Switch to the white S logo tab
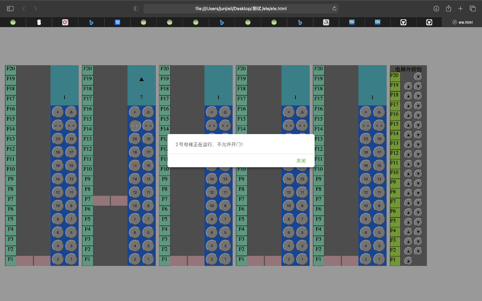Image resolution: width=482 pixels, height=301 pixels. [x=39, y=22]
